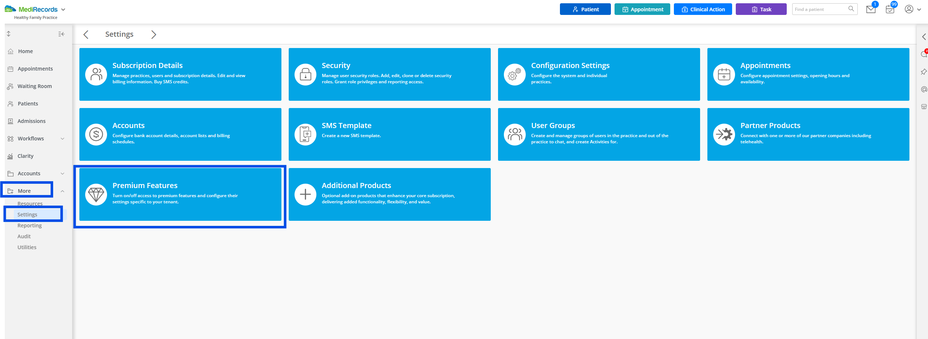Open the user profile dropdown
The width and height of the screenshot is (928, 339).
pos(913,9)
